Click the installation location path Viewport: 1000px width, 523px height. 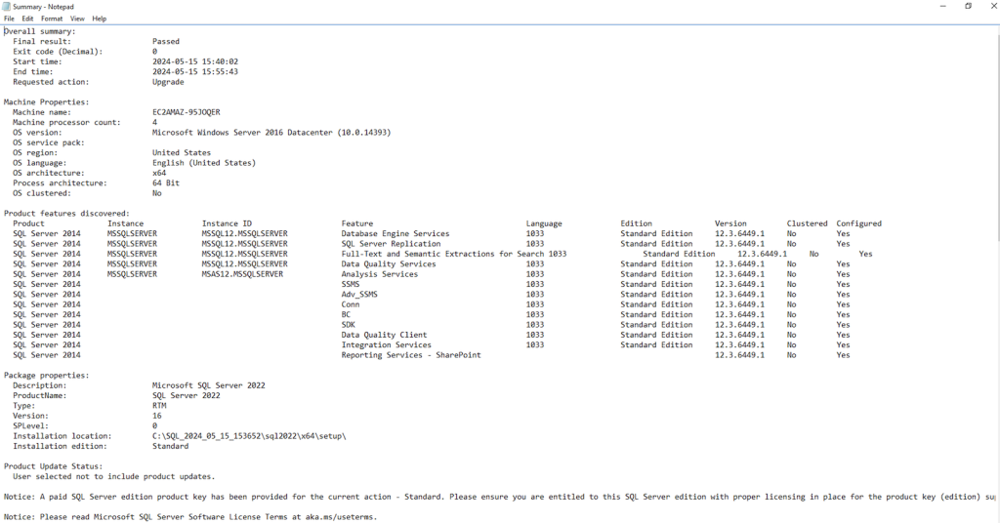pyautogui.click(x=249, y=436)
